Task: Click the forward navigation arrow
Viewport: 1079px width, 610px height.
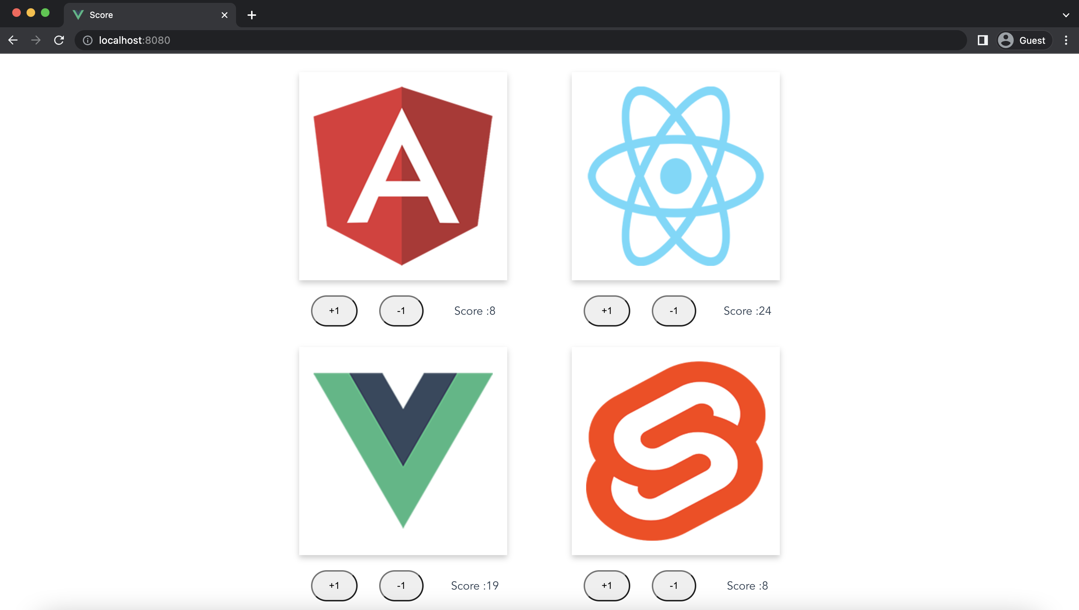Action: click(x=36, y=40)
